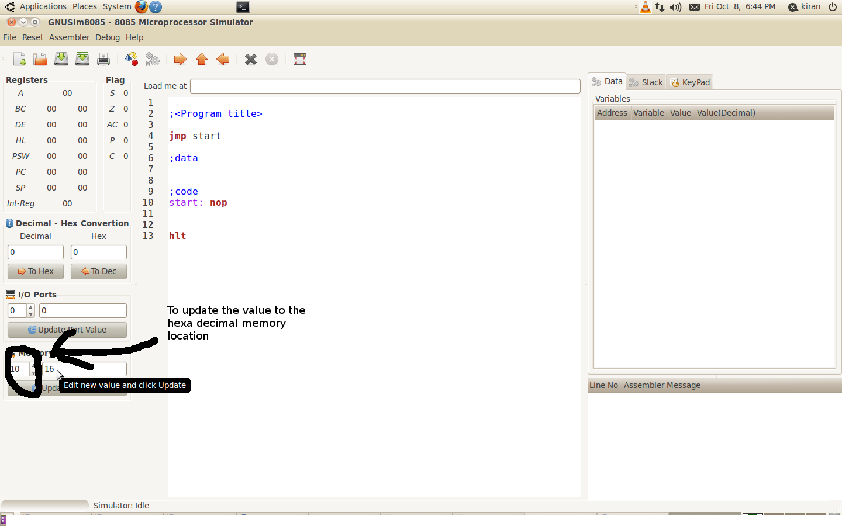Viewport: 842px width, 526px height.
Task: Click the Execute gears icon
Action: 153,59
